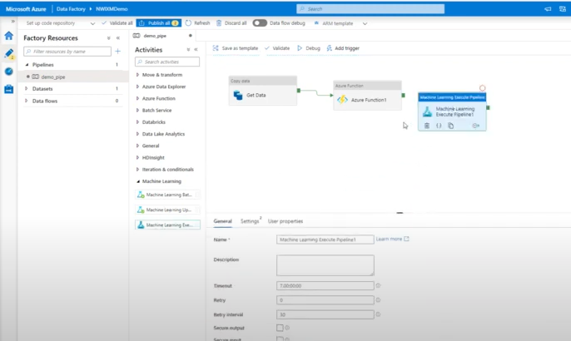Viewport: 571px width, 341px height.
Task: Click the add output arrow icon on ML activity
Action: (475, 126)
